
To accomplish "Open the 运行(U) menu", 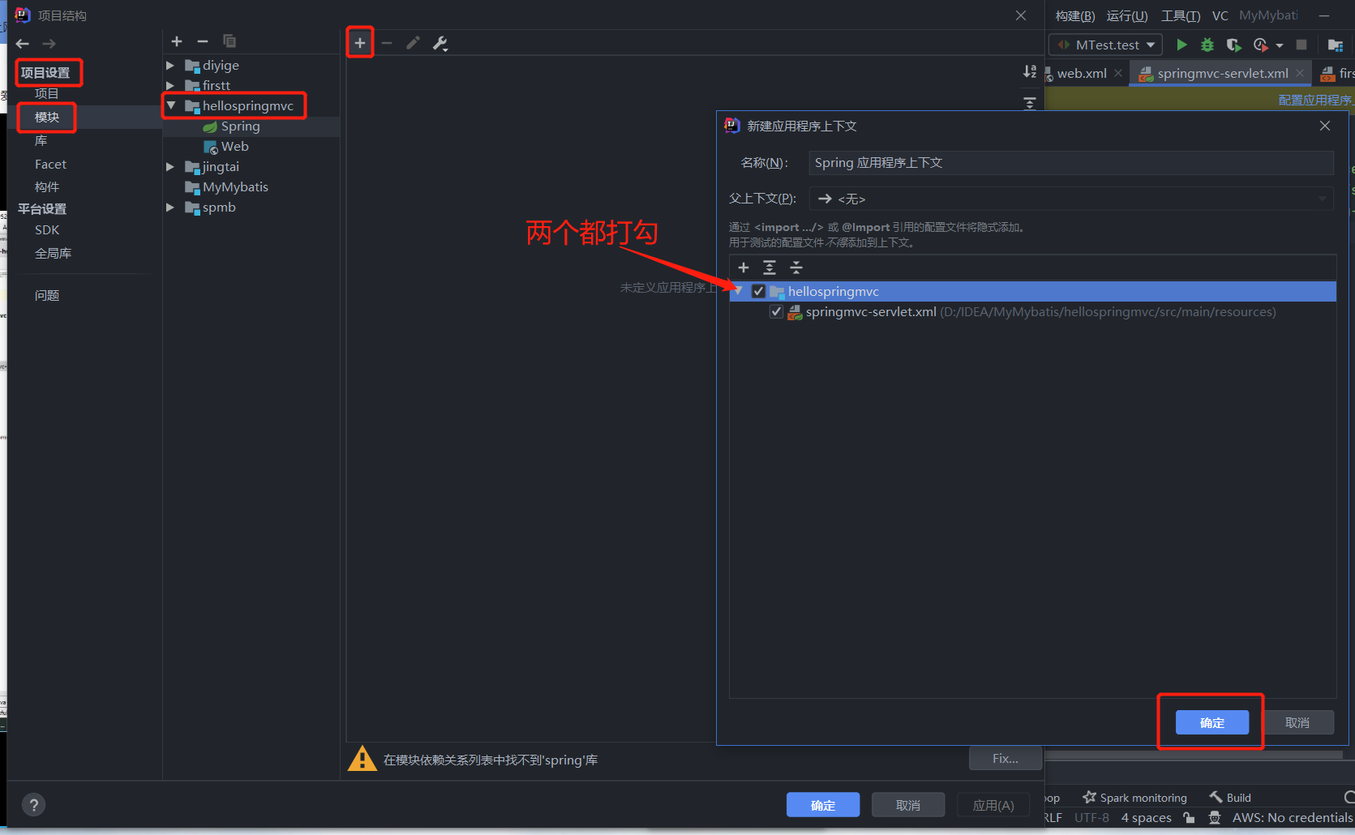I will click(x=1127, y=15).
